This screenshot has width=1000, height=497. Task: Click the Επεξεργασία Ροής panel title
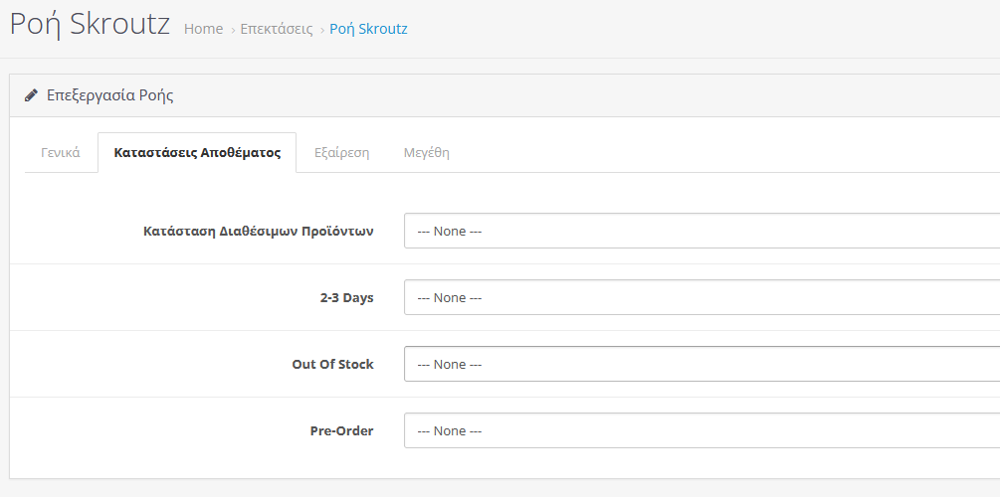(x=110, y=95)
